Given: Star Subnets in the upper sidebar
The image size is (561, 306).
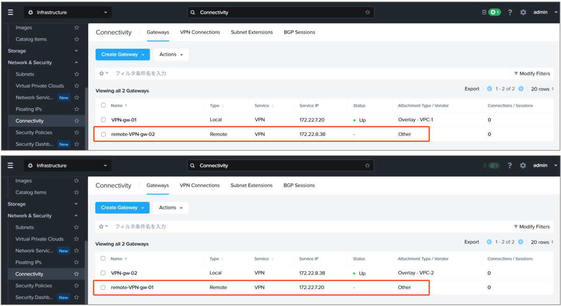Looking at the screenshot, I should 77,74.
